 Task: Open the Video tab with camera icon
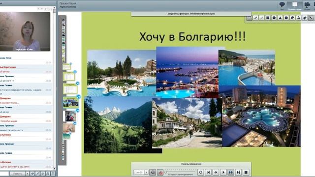pos(307,5)
